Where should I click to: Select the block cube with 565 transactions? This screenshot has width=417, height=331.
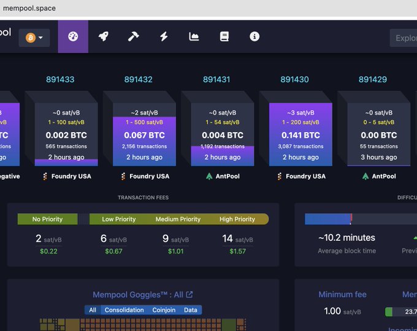[x=66, y=134]
